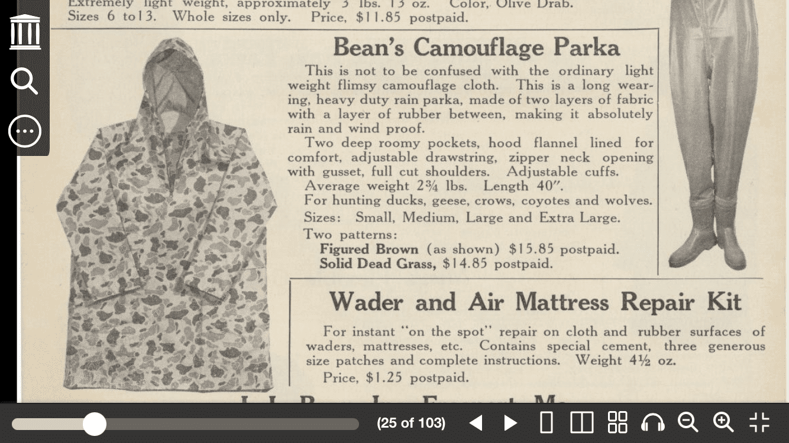Click the 'Wader and Air Mattress Repair Kit' heading

coord(535,302)
